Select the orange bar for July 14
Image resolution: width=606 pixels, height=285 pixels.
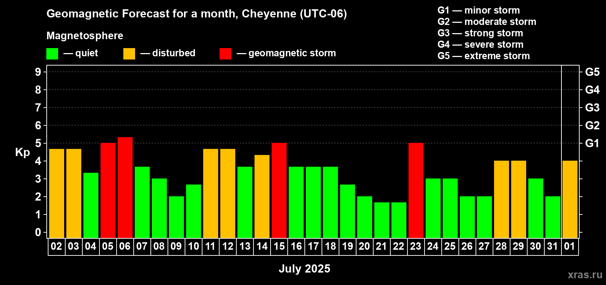(x=262, y=196)
